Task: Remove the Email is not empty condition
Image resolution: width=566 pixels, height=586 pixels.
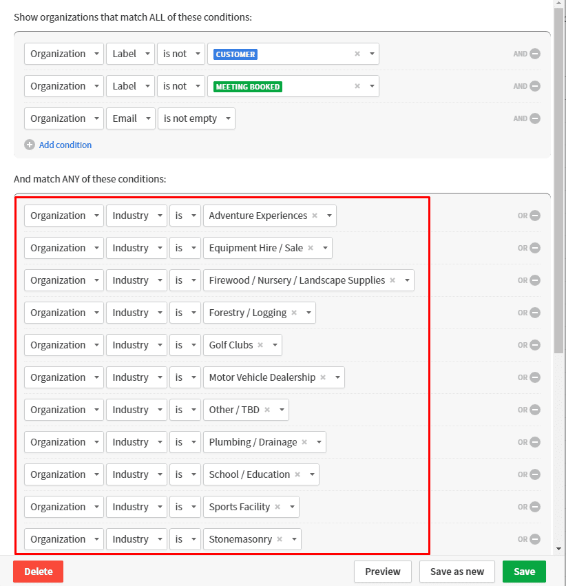Action: pos(535,118)
